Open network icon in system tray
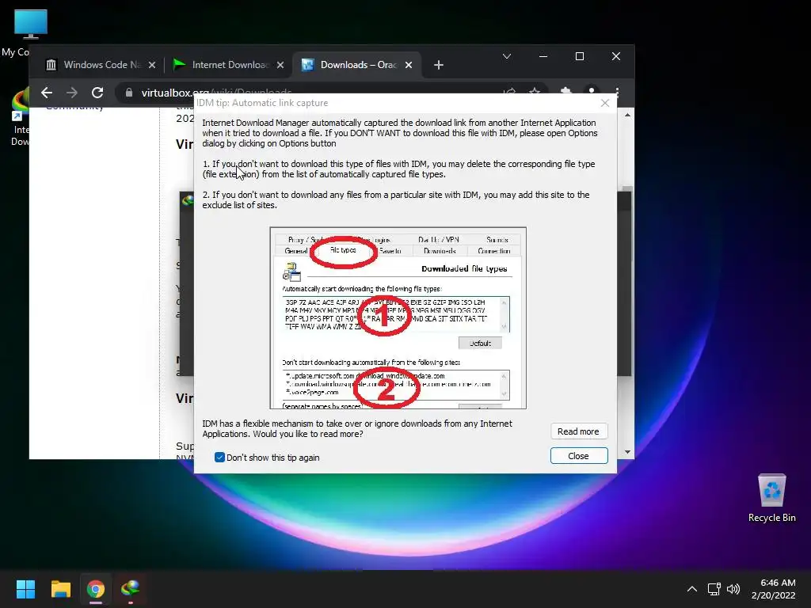This screenshot has height=608, width=811. (x=714, y=589)
